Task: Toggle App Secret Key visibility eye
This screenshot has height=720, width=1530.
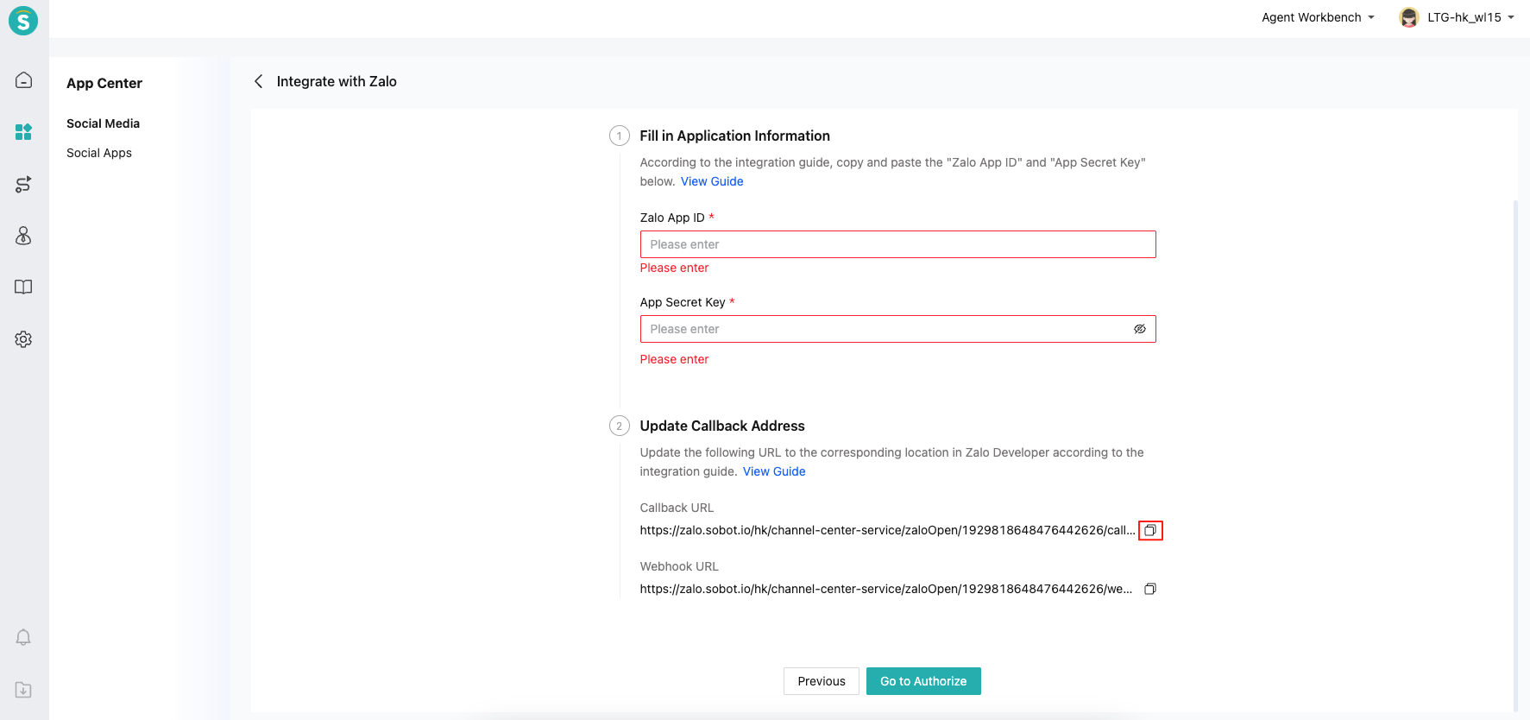Action: pos(1140,329)
